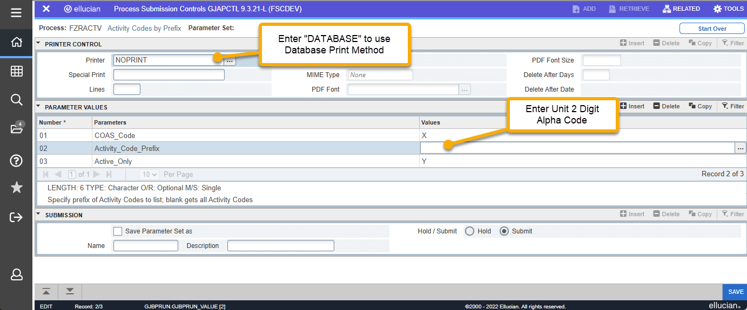
Task: Open the Help question mark icon
Action: tap(16, 160)
